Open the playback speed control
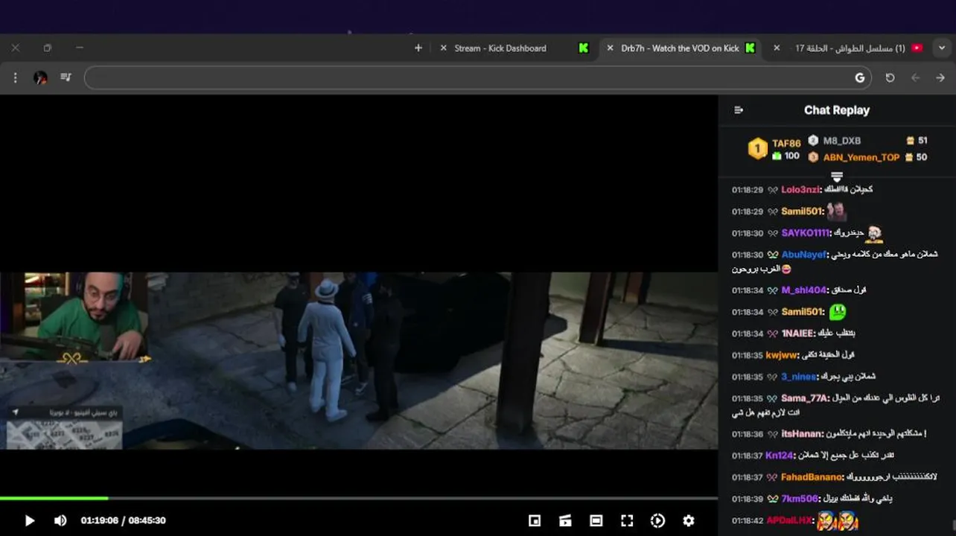The image size is (956, 536). tap(657, 520)
